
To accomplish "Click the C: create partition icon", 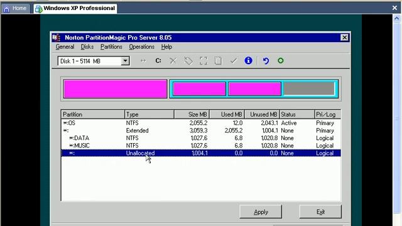I will click(158, 61).
